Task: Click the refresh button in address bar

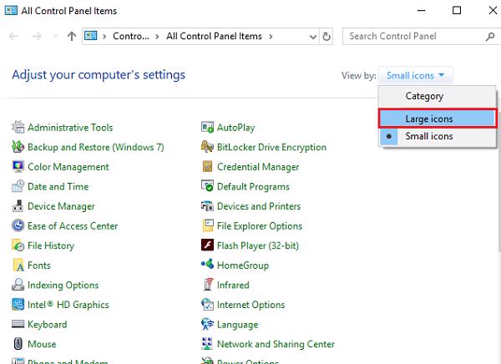Action: (326, 37)
